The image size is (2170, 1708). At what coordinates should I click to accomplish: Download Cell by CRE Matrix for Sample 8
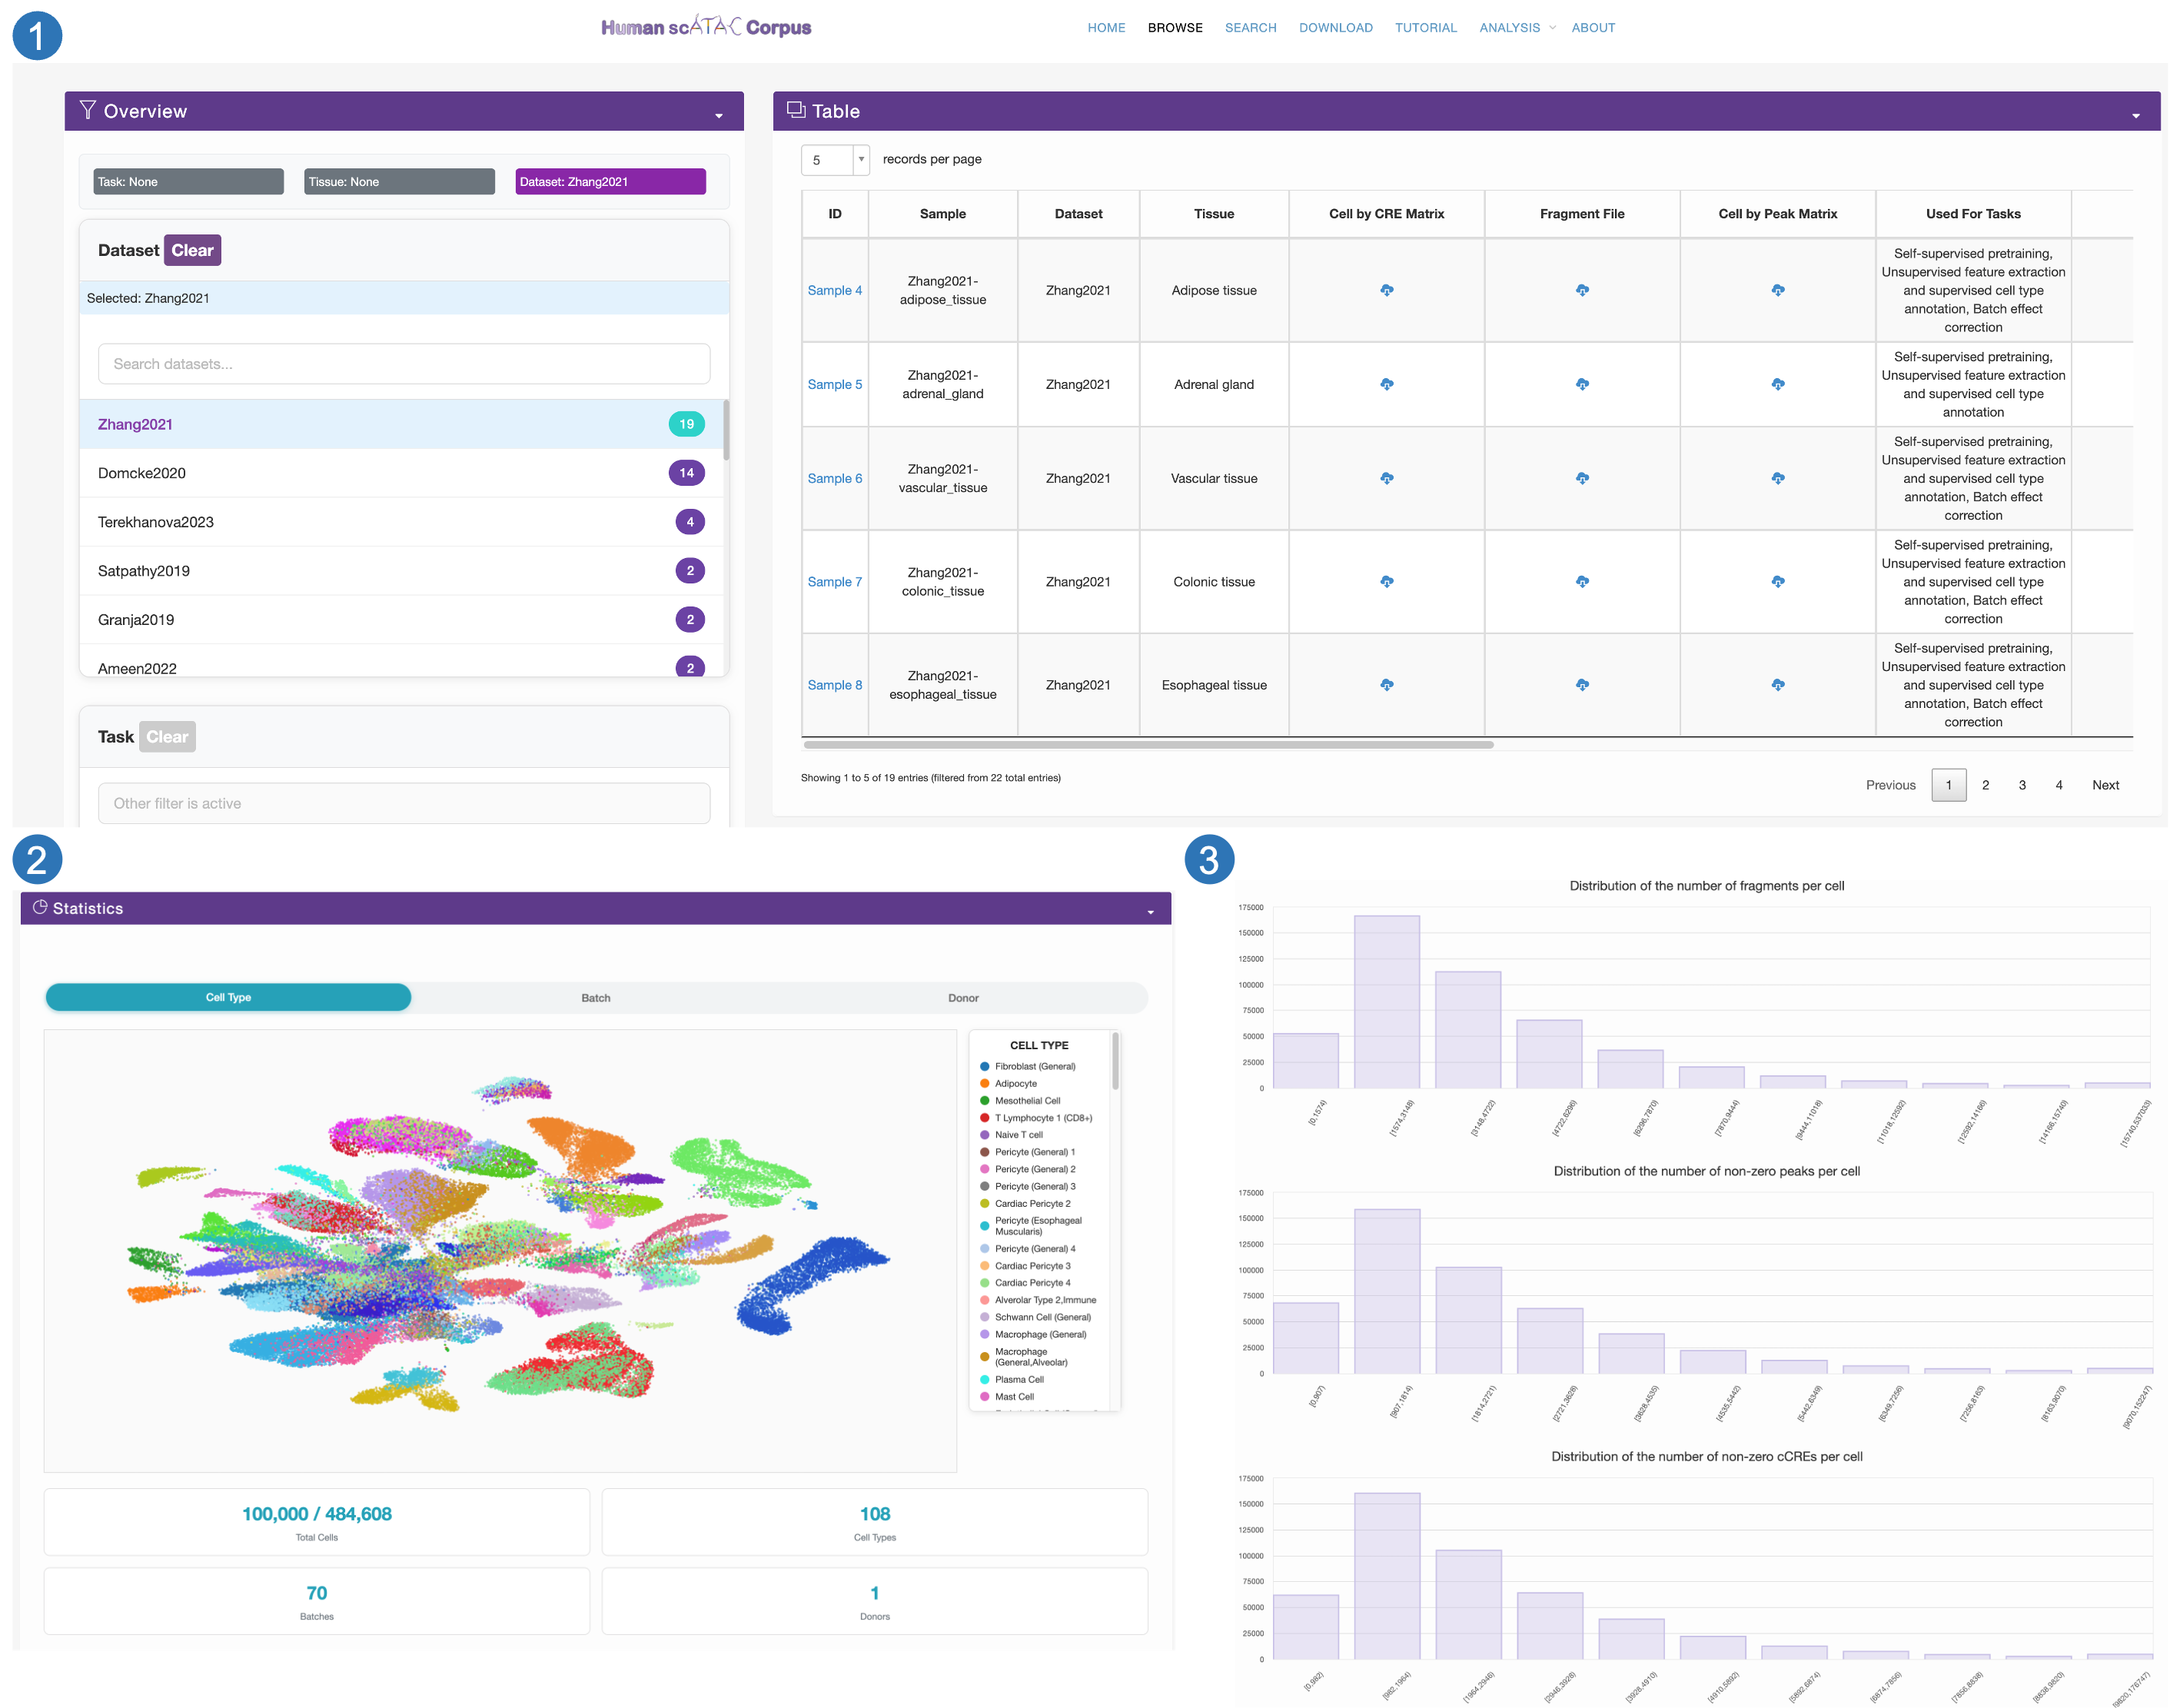[x=1386, y=685]
